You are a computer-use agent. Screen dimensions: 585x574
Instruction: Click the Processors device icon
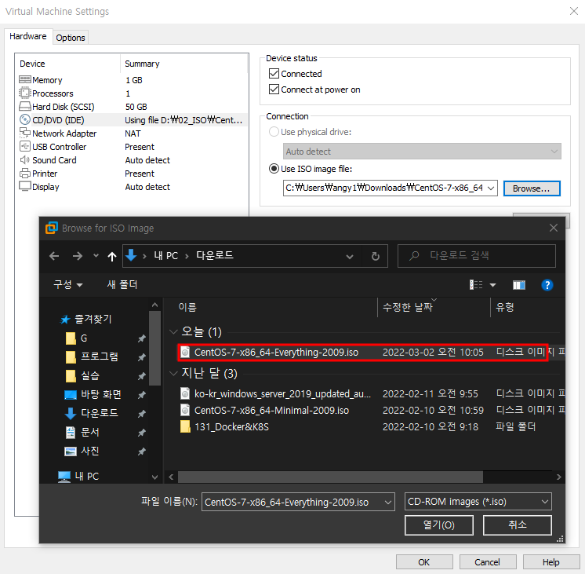(x=25, y=93)
